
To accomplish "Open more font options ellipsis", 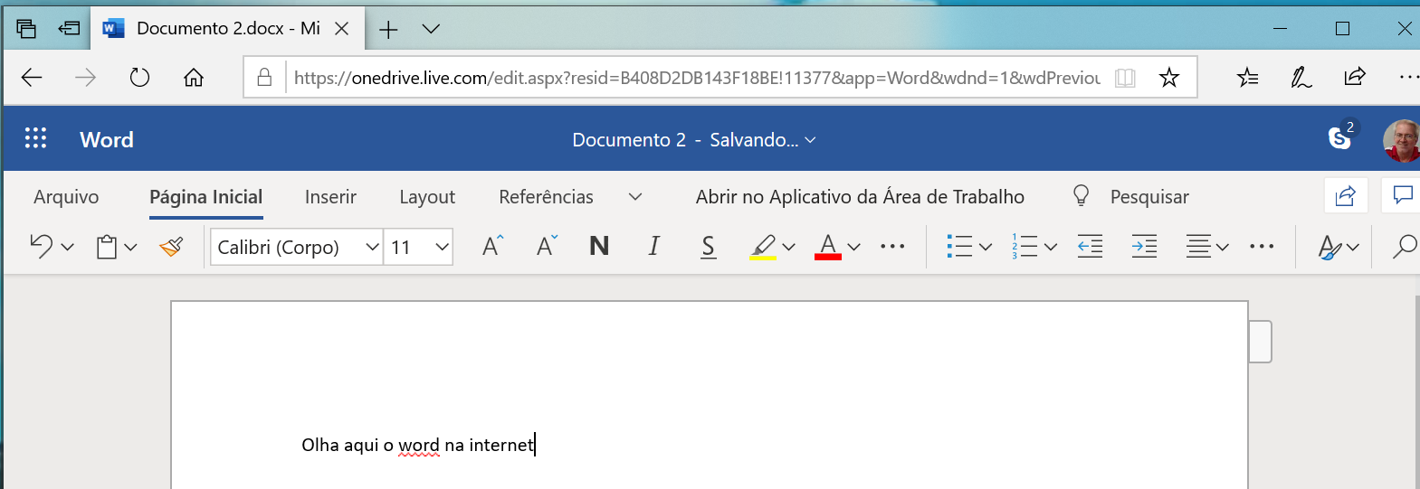I will (892, 246).
